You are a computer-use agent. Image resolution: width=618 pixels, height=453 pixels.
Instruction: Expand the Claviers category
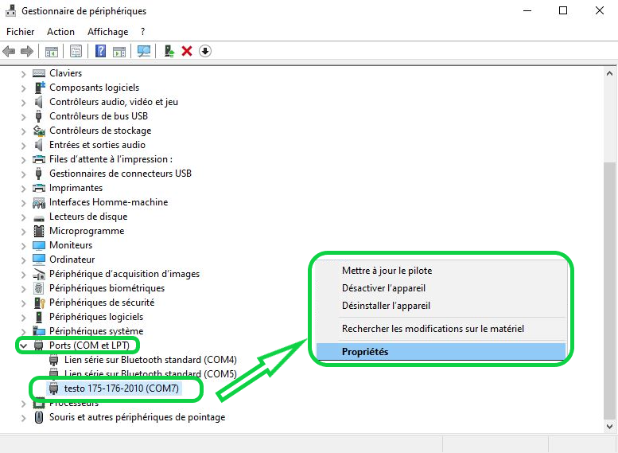pyautogui.click(x=23, y=73)
